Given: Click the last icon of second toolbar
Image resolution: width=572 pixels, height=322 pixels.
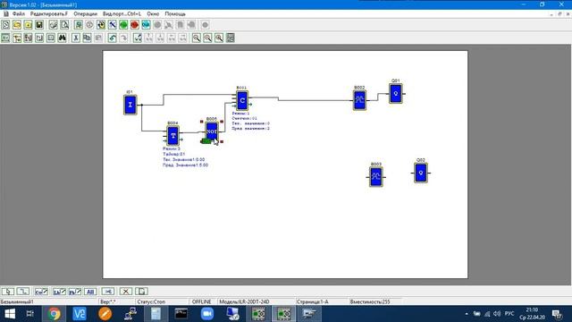Looking at the screenshot, I should tap(231, 38).
